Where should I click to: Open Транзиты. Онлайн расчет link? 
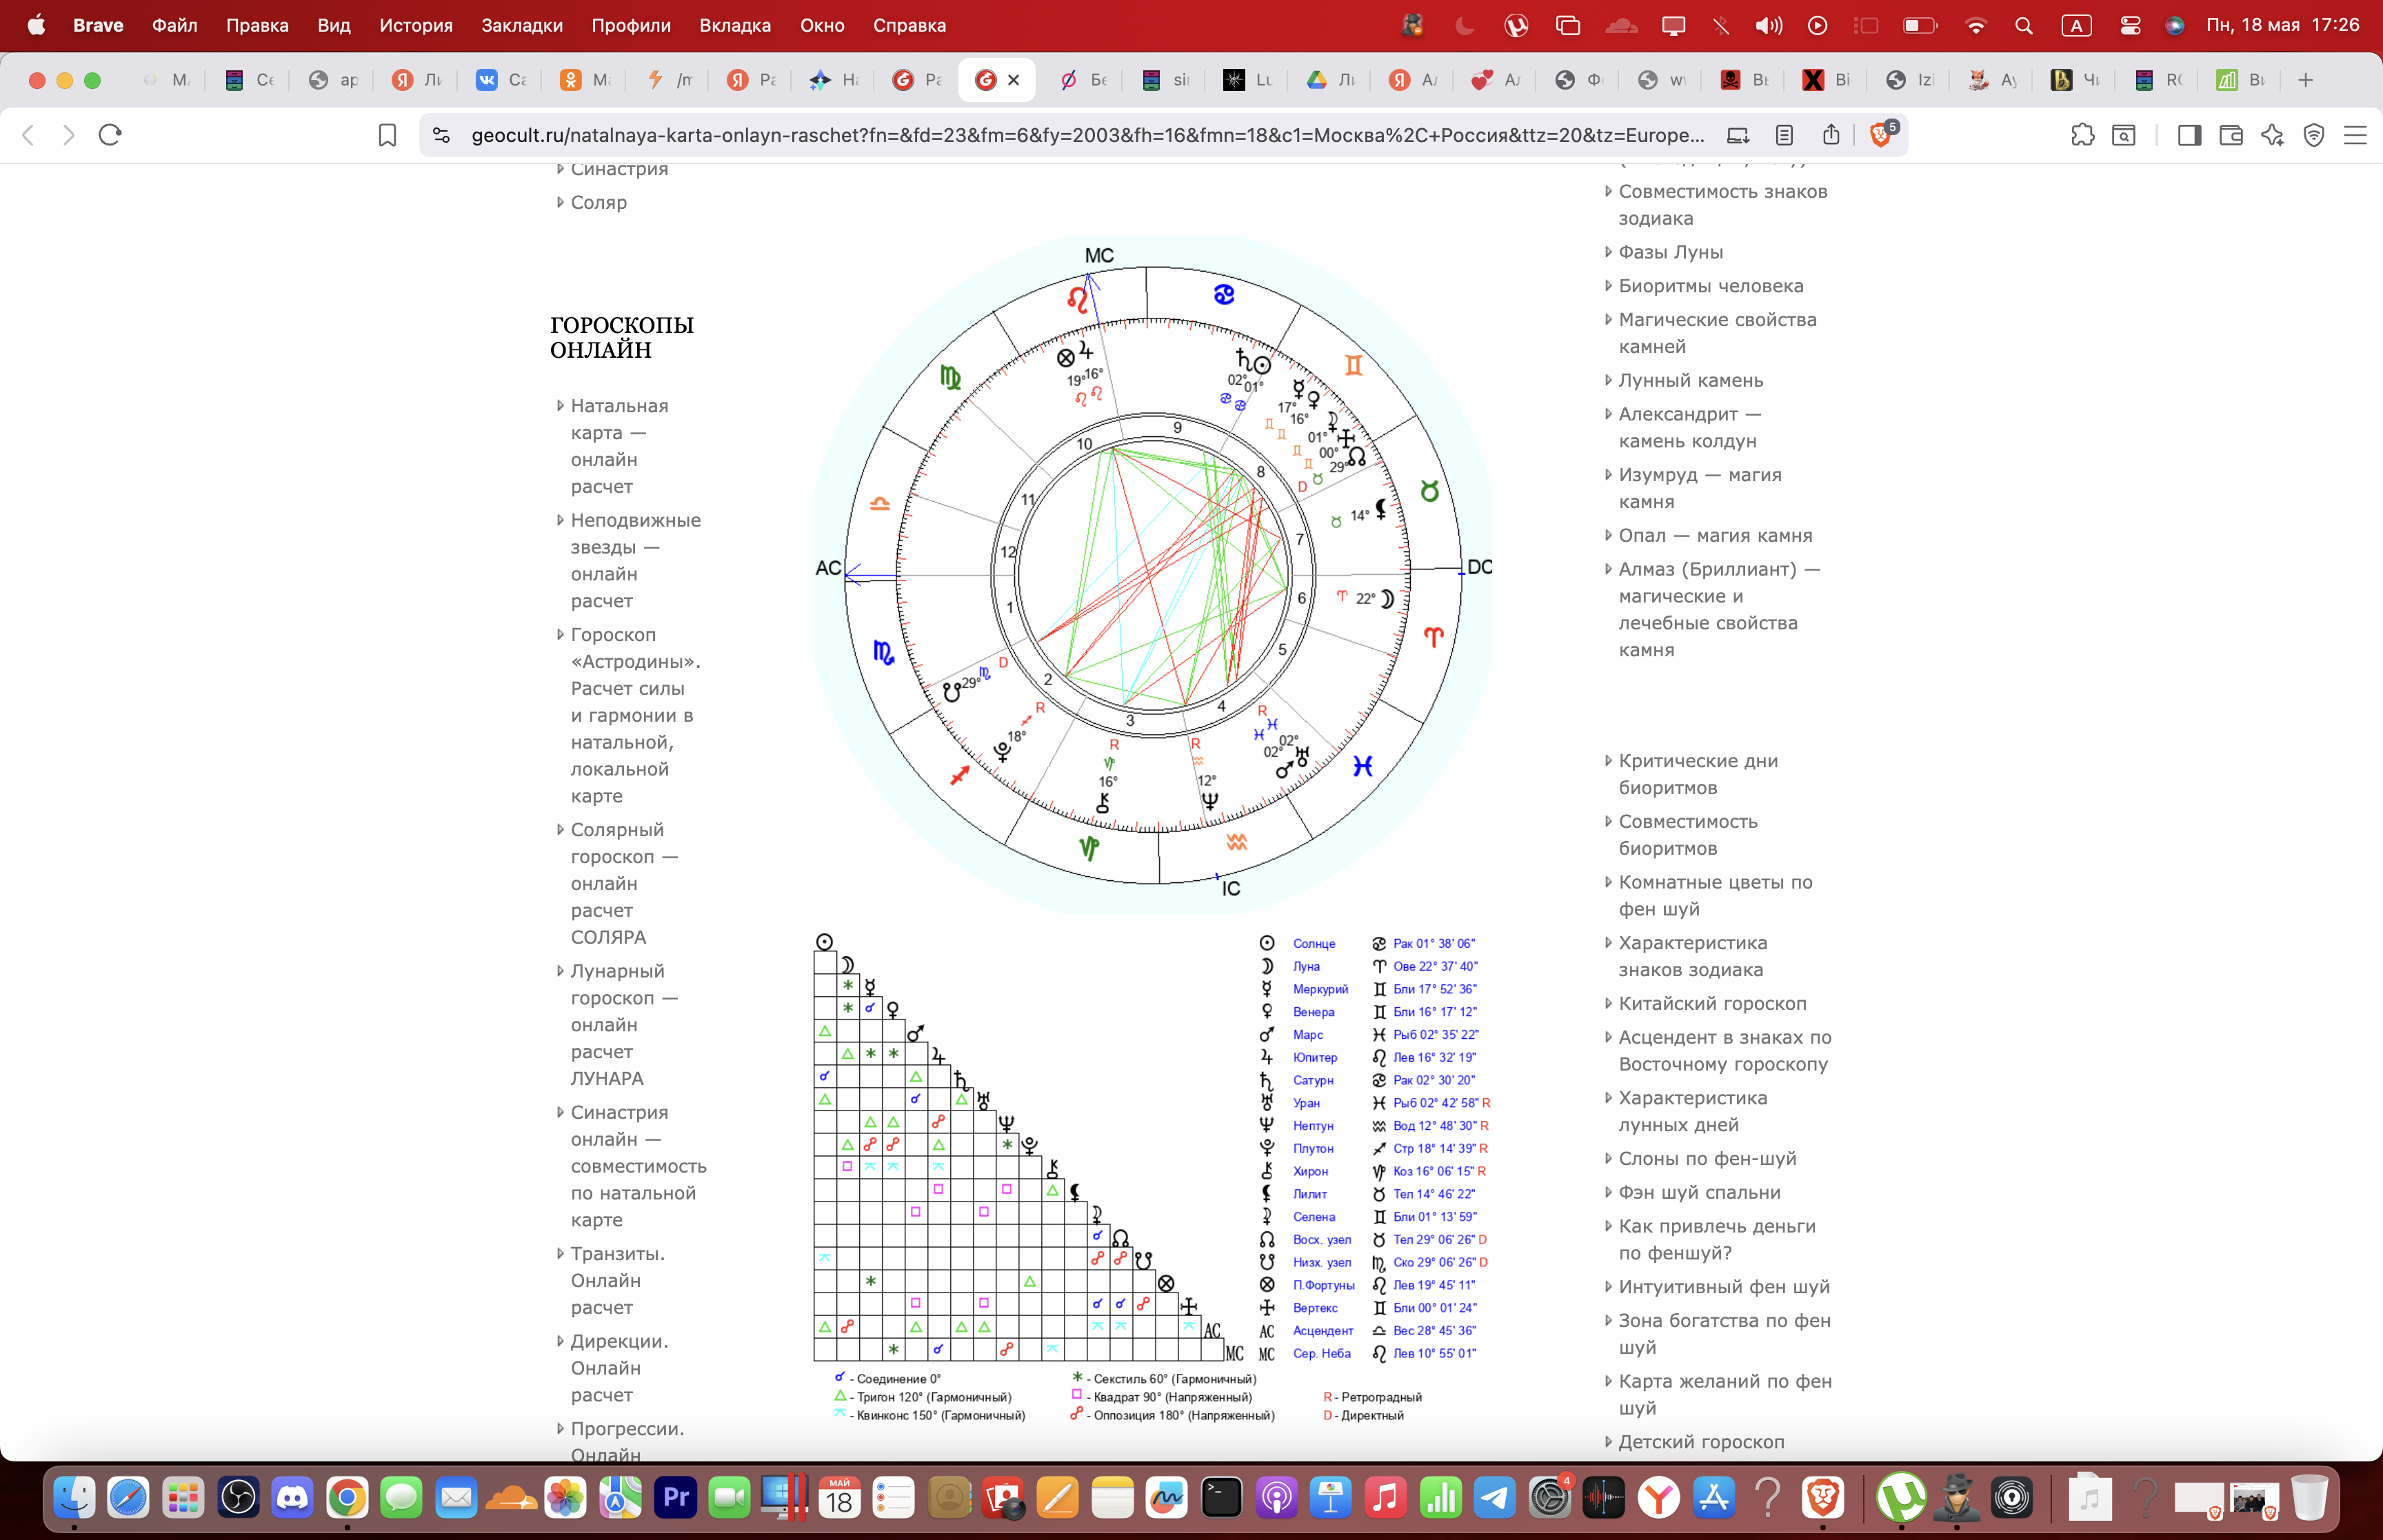click(617, 1280)
